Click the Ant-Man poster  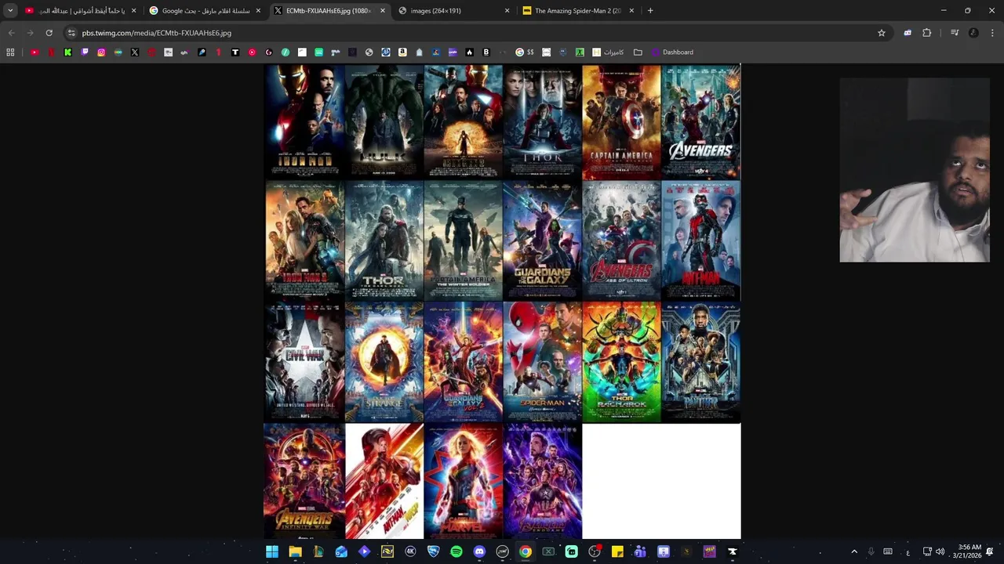click(x=700, y=240)
